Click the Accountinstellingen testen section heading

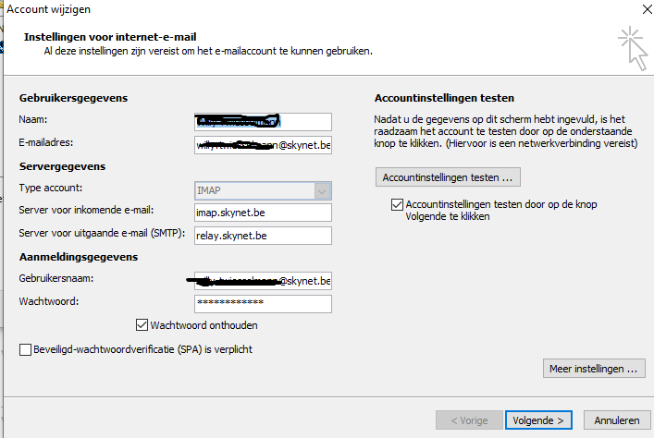coord(443,98)
